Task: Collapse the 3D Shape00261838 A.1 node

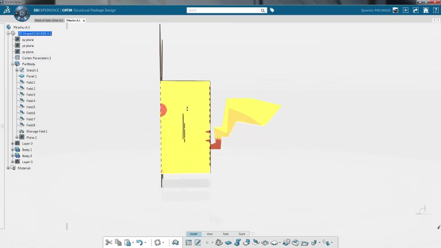Action: [8, 34]
